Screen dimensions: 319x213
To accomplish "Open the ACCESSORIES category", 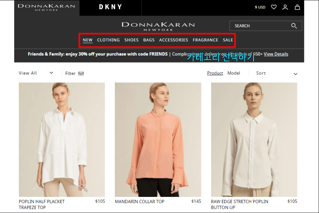I will [173, 40].
